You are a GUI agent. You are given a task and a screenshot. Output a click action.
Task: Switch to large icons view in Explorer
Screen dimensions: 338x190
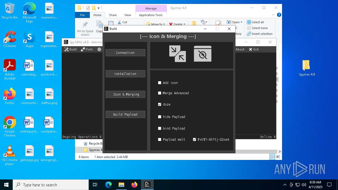(x=278, y=157)
